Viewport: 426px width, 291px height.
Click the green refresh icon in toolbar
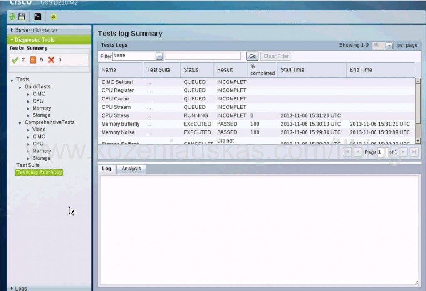pyautogui.click(x=12, y=17)
